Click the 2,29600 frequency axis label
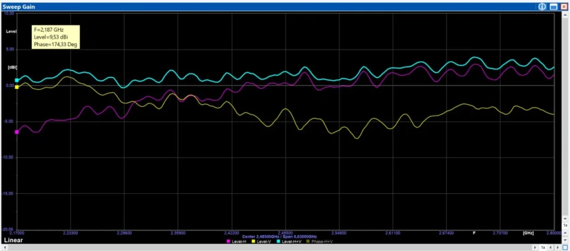The image size is (570, 251). pyautogui.click(x=124, y=233)
